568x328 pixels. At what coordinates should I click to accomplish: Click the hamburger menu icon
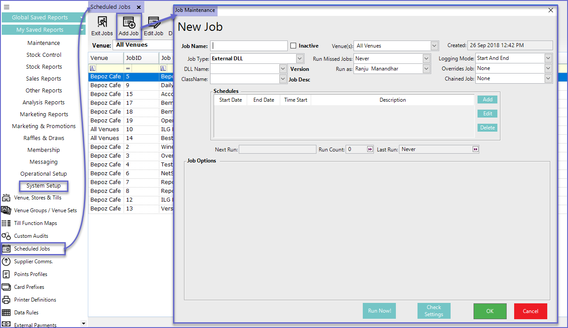[7, 7]
